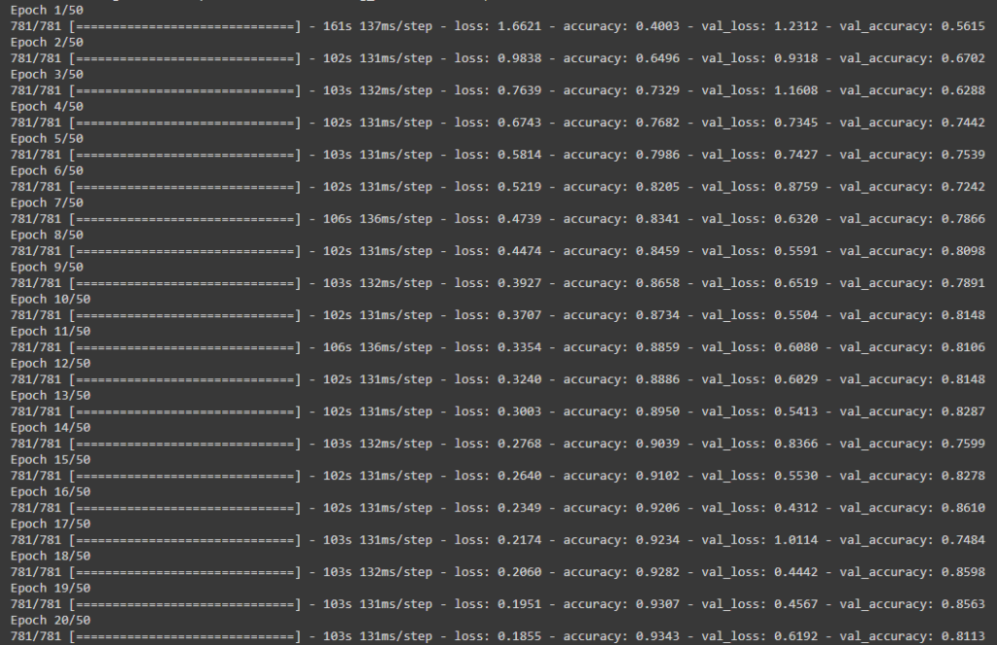
Task: Click val_accuracy value 0.5615
Action: (x=963, y=26)
